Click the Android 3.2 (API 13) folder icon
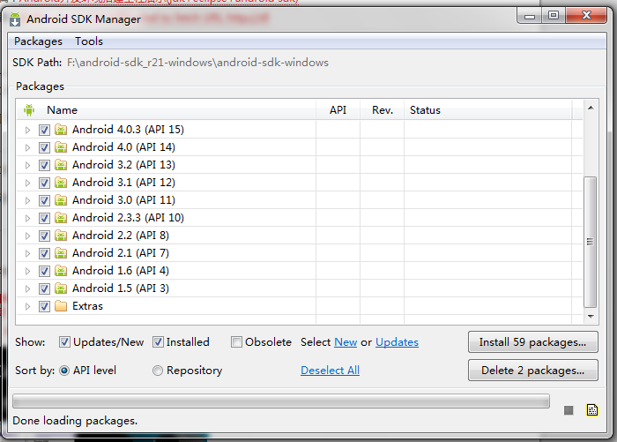 tap(61, 165)
